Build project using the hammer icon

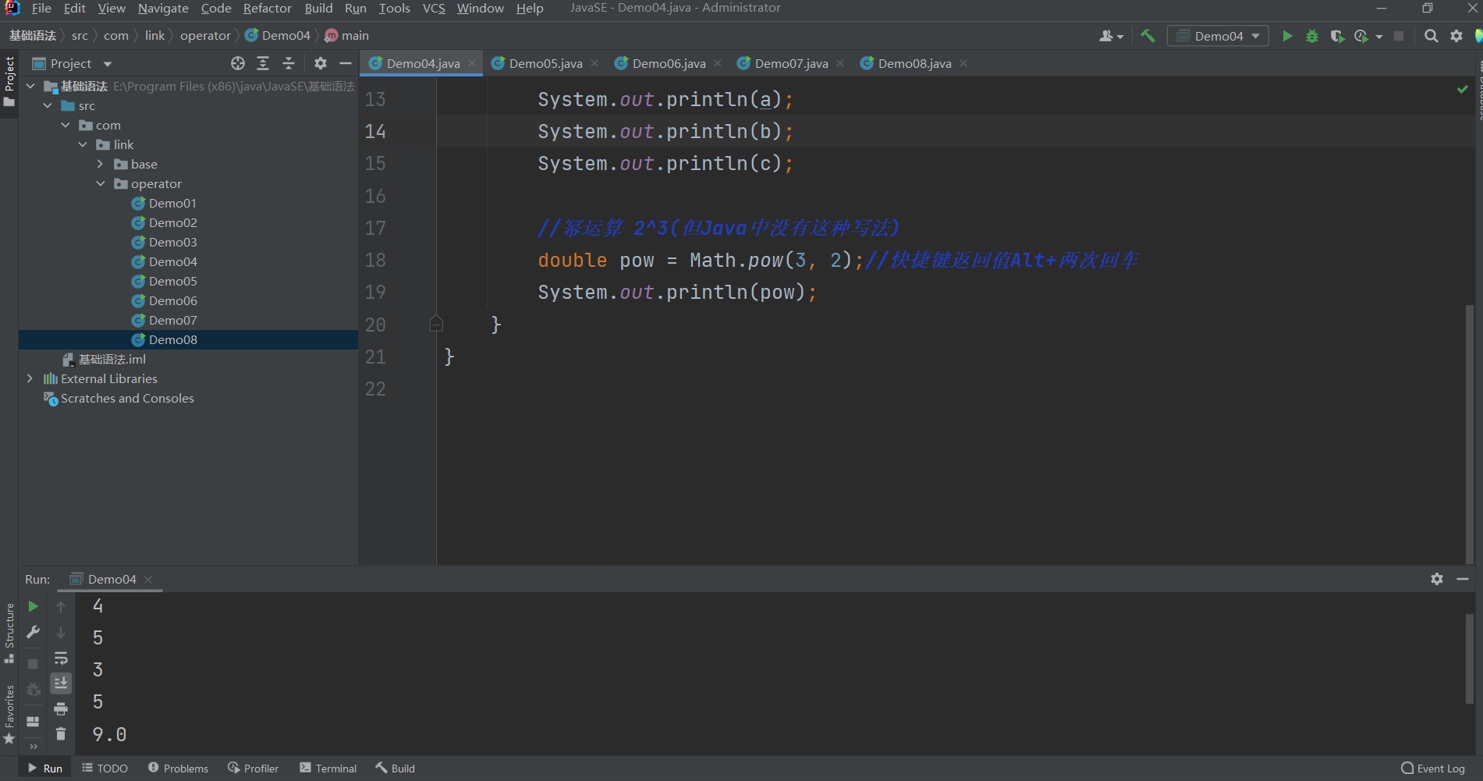pyautogui.click(x=1148, y=36)
